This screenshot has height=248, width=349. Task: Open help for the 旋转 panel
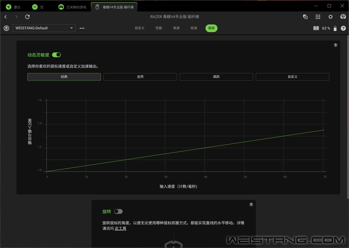pyautogui.click(x=251, y=204)
